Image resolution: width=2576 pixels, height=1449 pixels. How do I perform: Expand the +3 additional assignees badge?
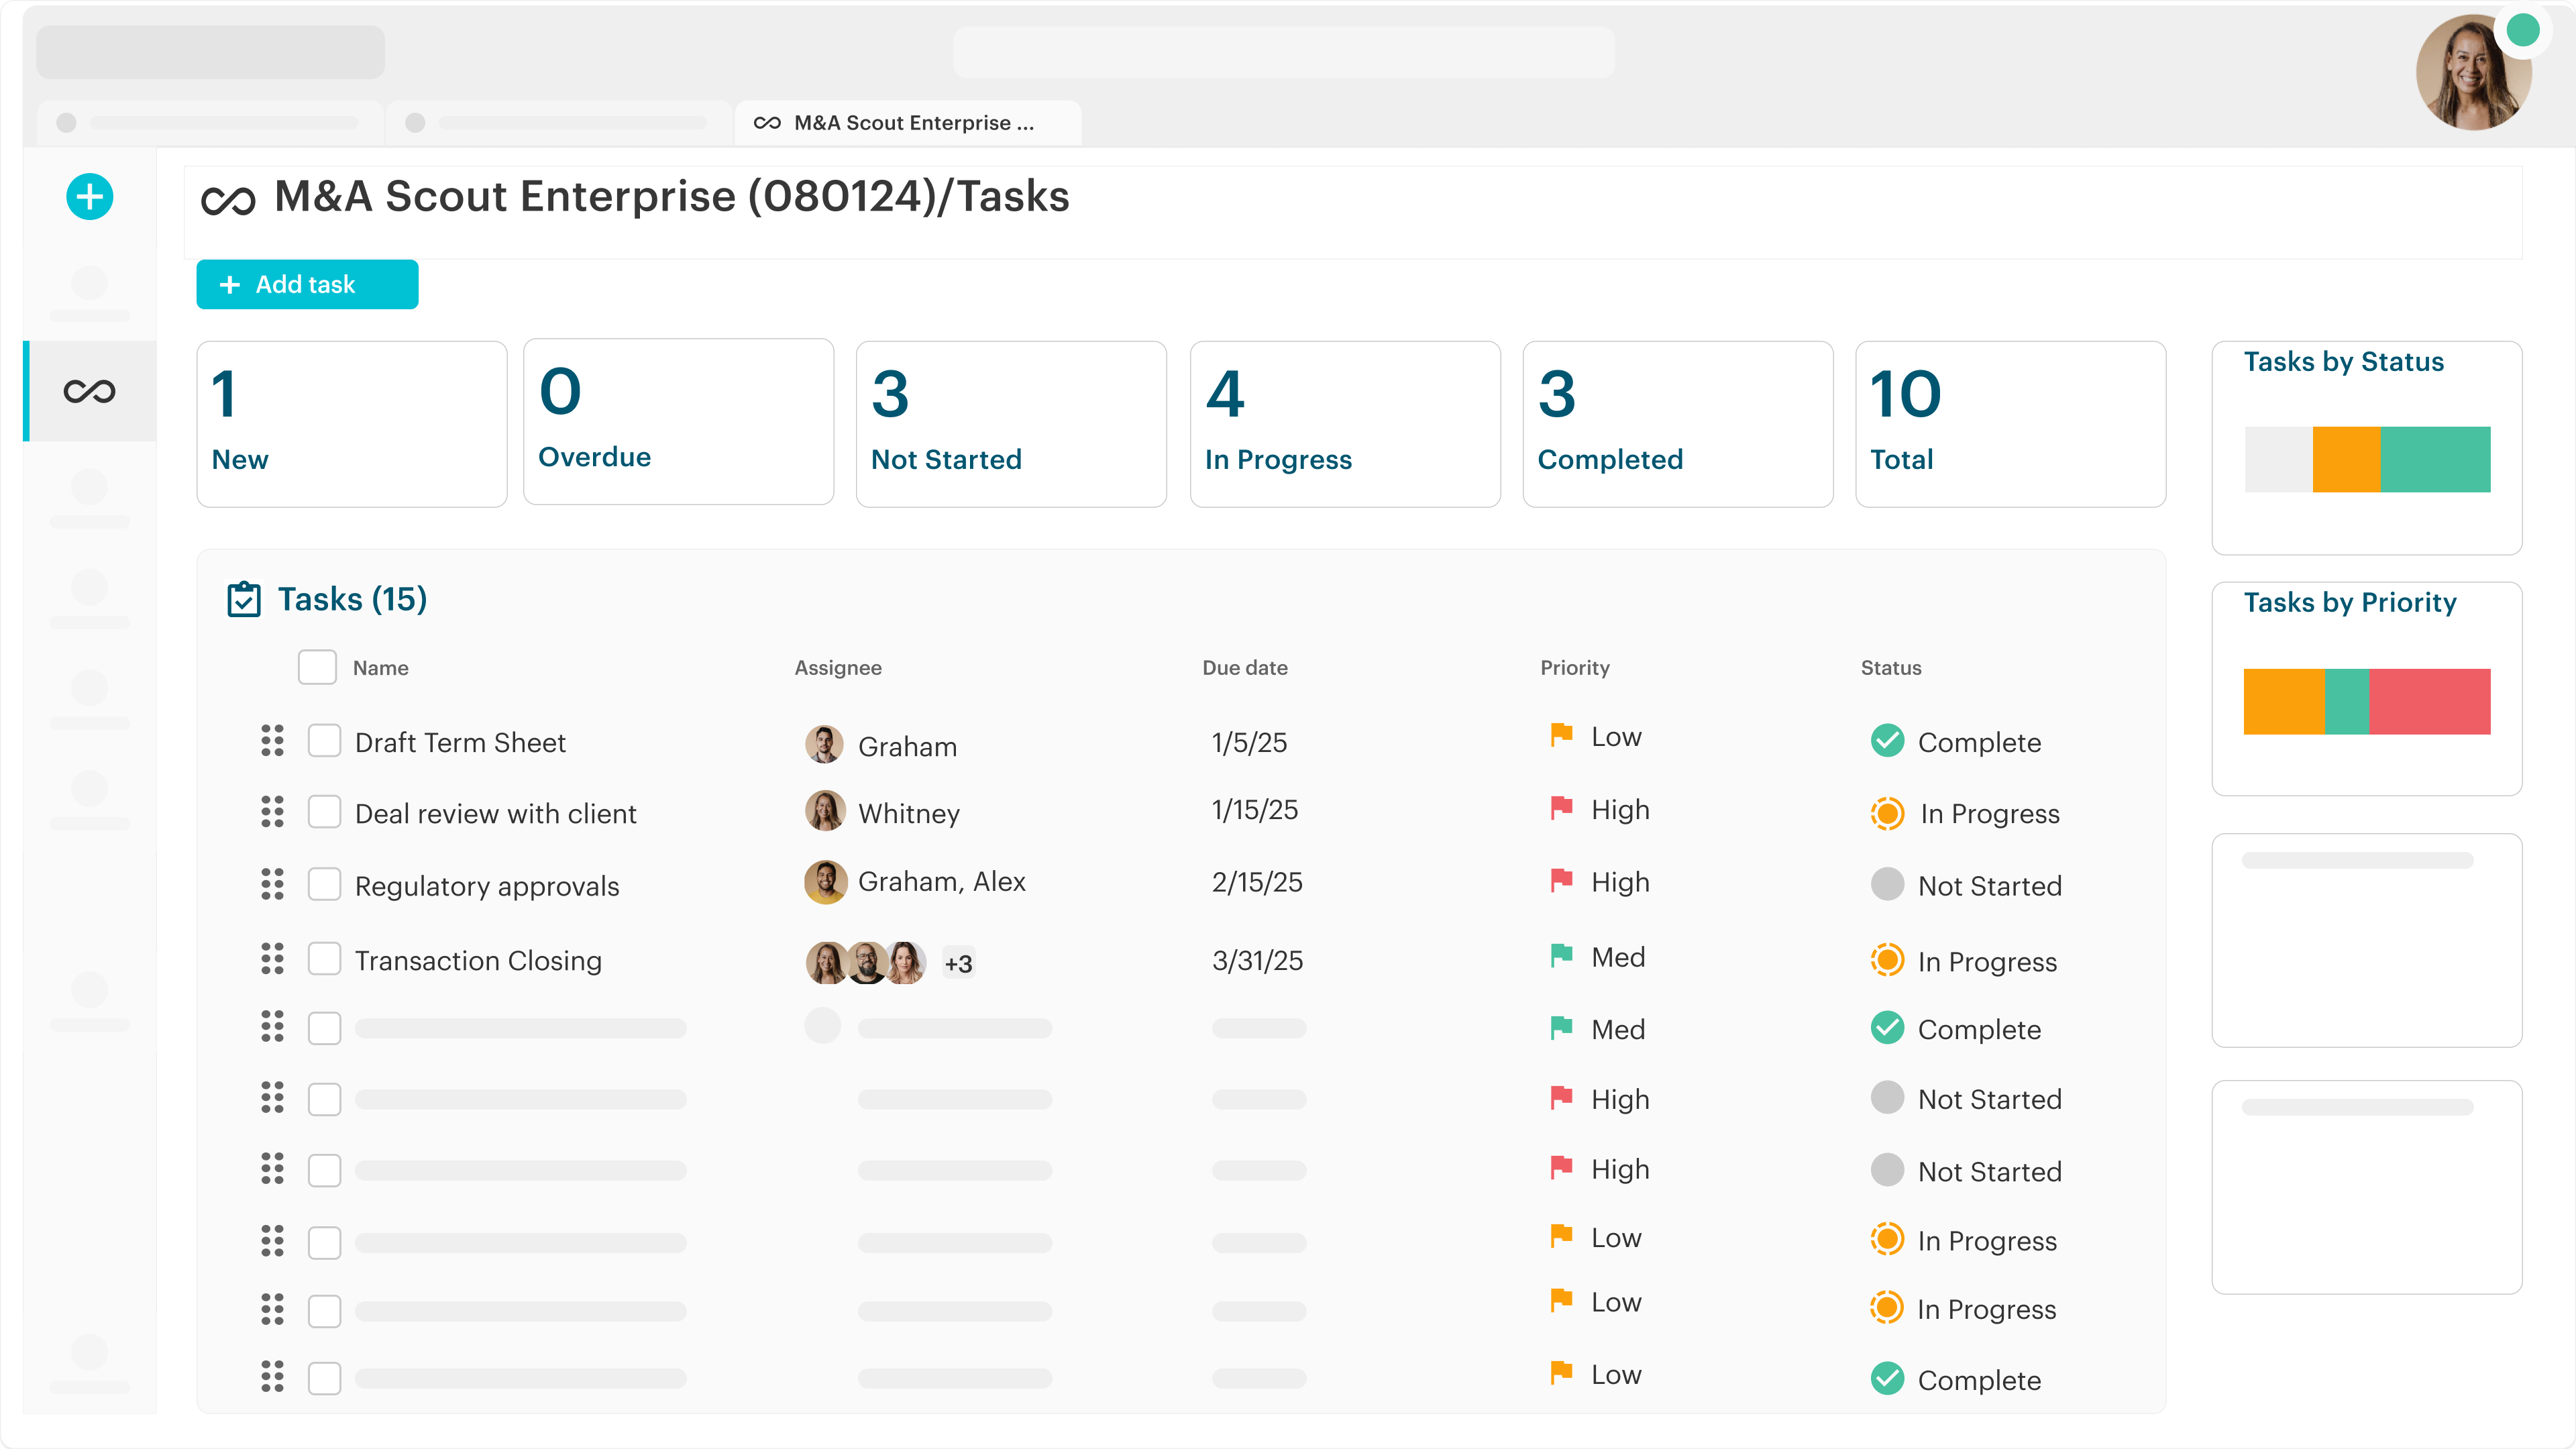(x=958, y=963)
